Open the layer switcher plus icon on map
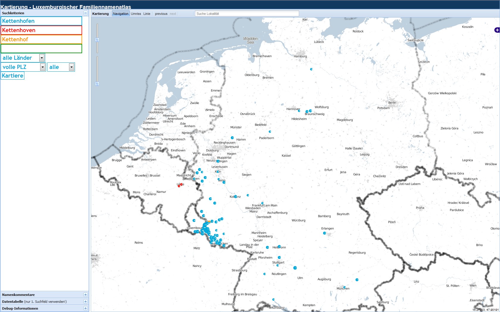This screenshot has height=312, width=500. [497, 30]
